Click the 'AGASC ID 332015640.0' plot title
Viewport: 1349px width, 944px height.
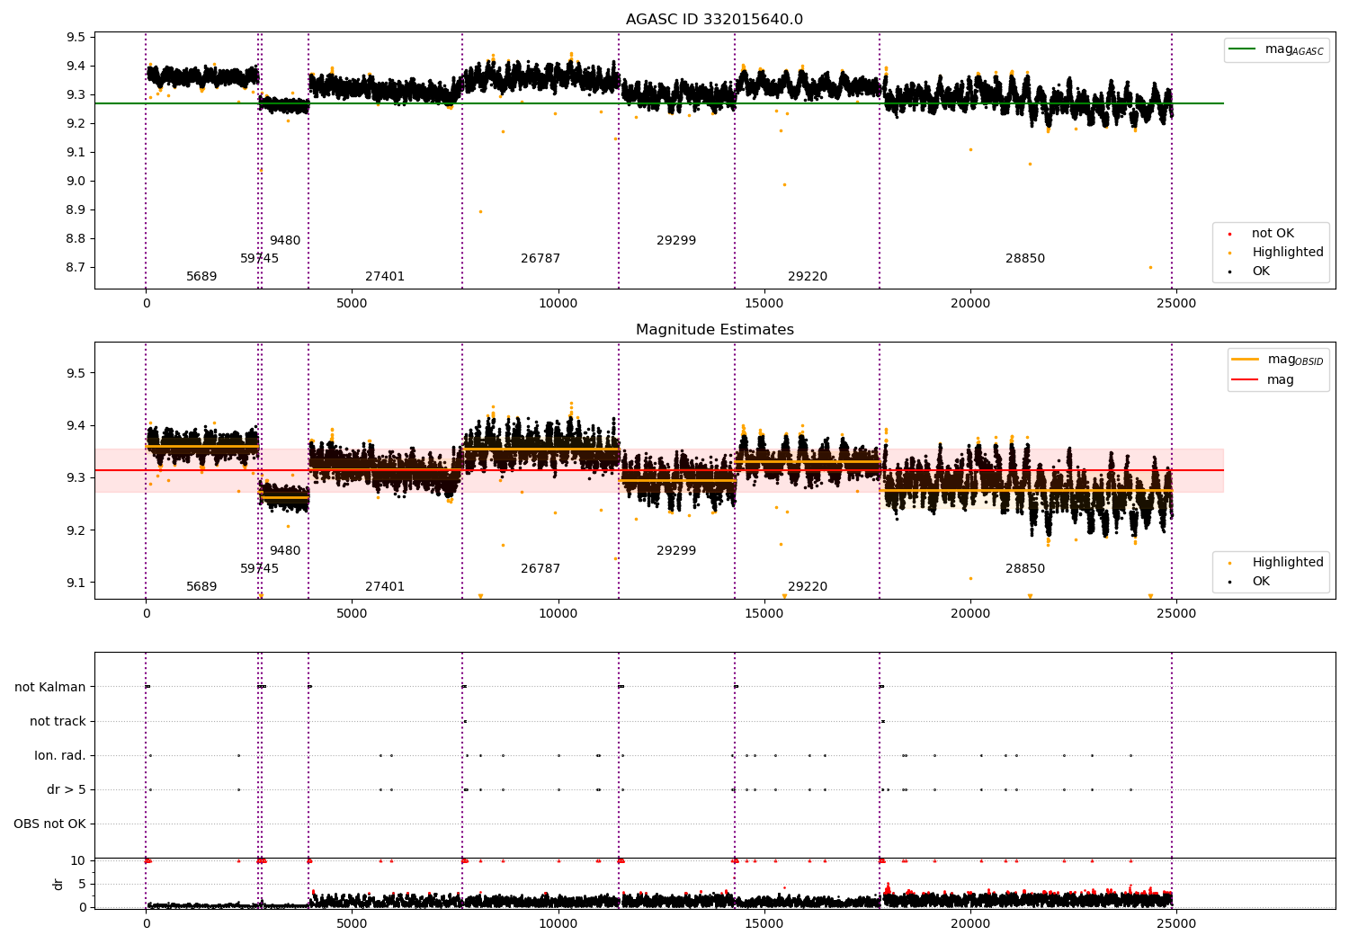coord(715,20)
